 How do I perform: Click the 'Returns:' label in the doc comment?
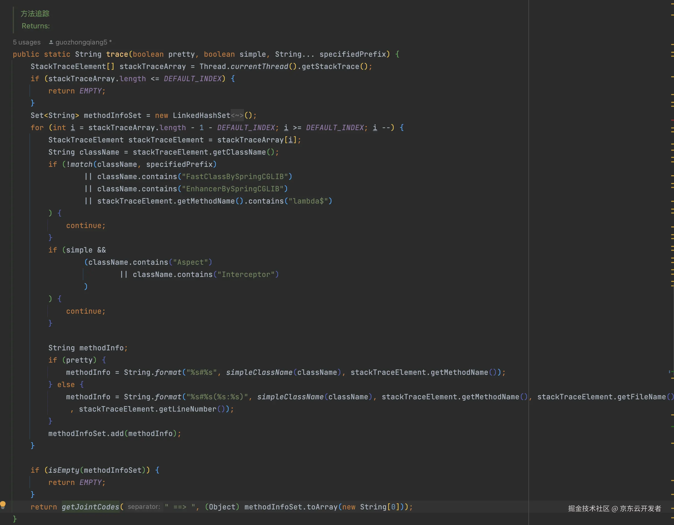pos(36,26)
